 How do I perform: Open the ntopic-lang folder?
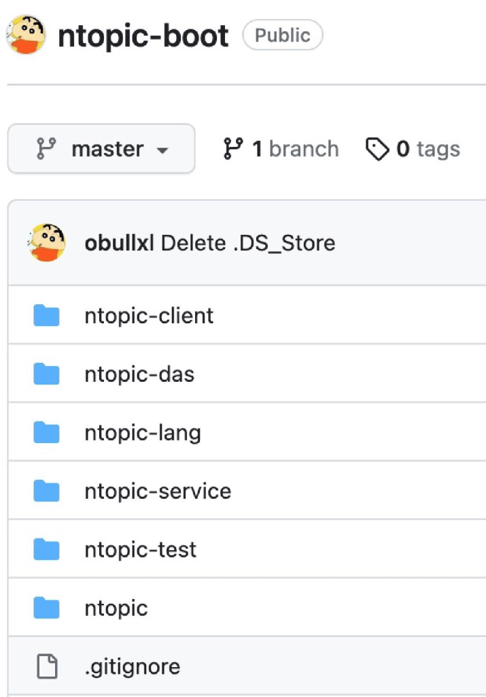click(x=143, y=433)
